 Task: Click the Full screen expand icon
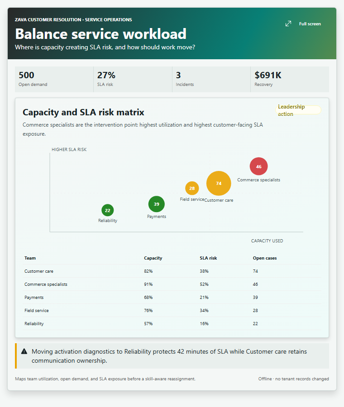pyautogui.click(x=288, y=24)
